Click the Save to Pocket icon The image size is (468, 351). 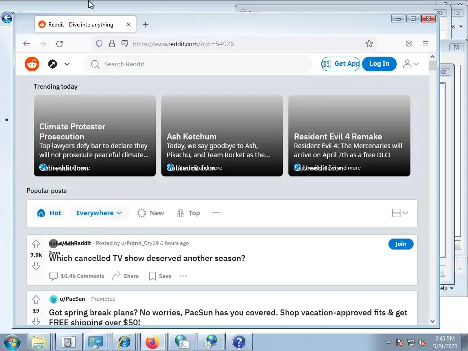point(409,43)
